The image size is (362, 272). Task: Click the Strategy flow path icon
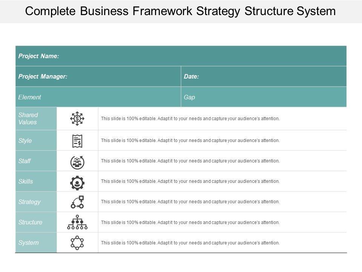point(77,202)
